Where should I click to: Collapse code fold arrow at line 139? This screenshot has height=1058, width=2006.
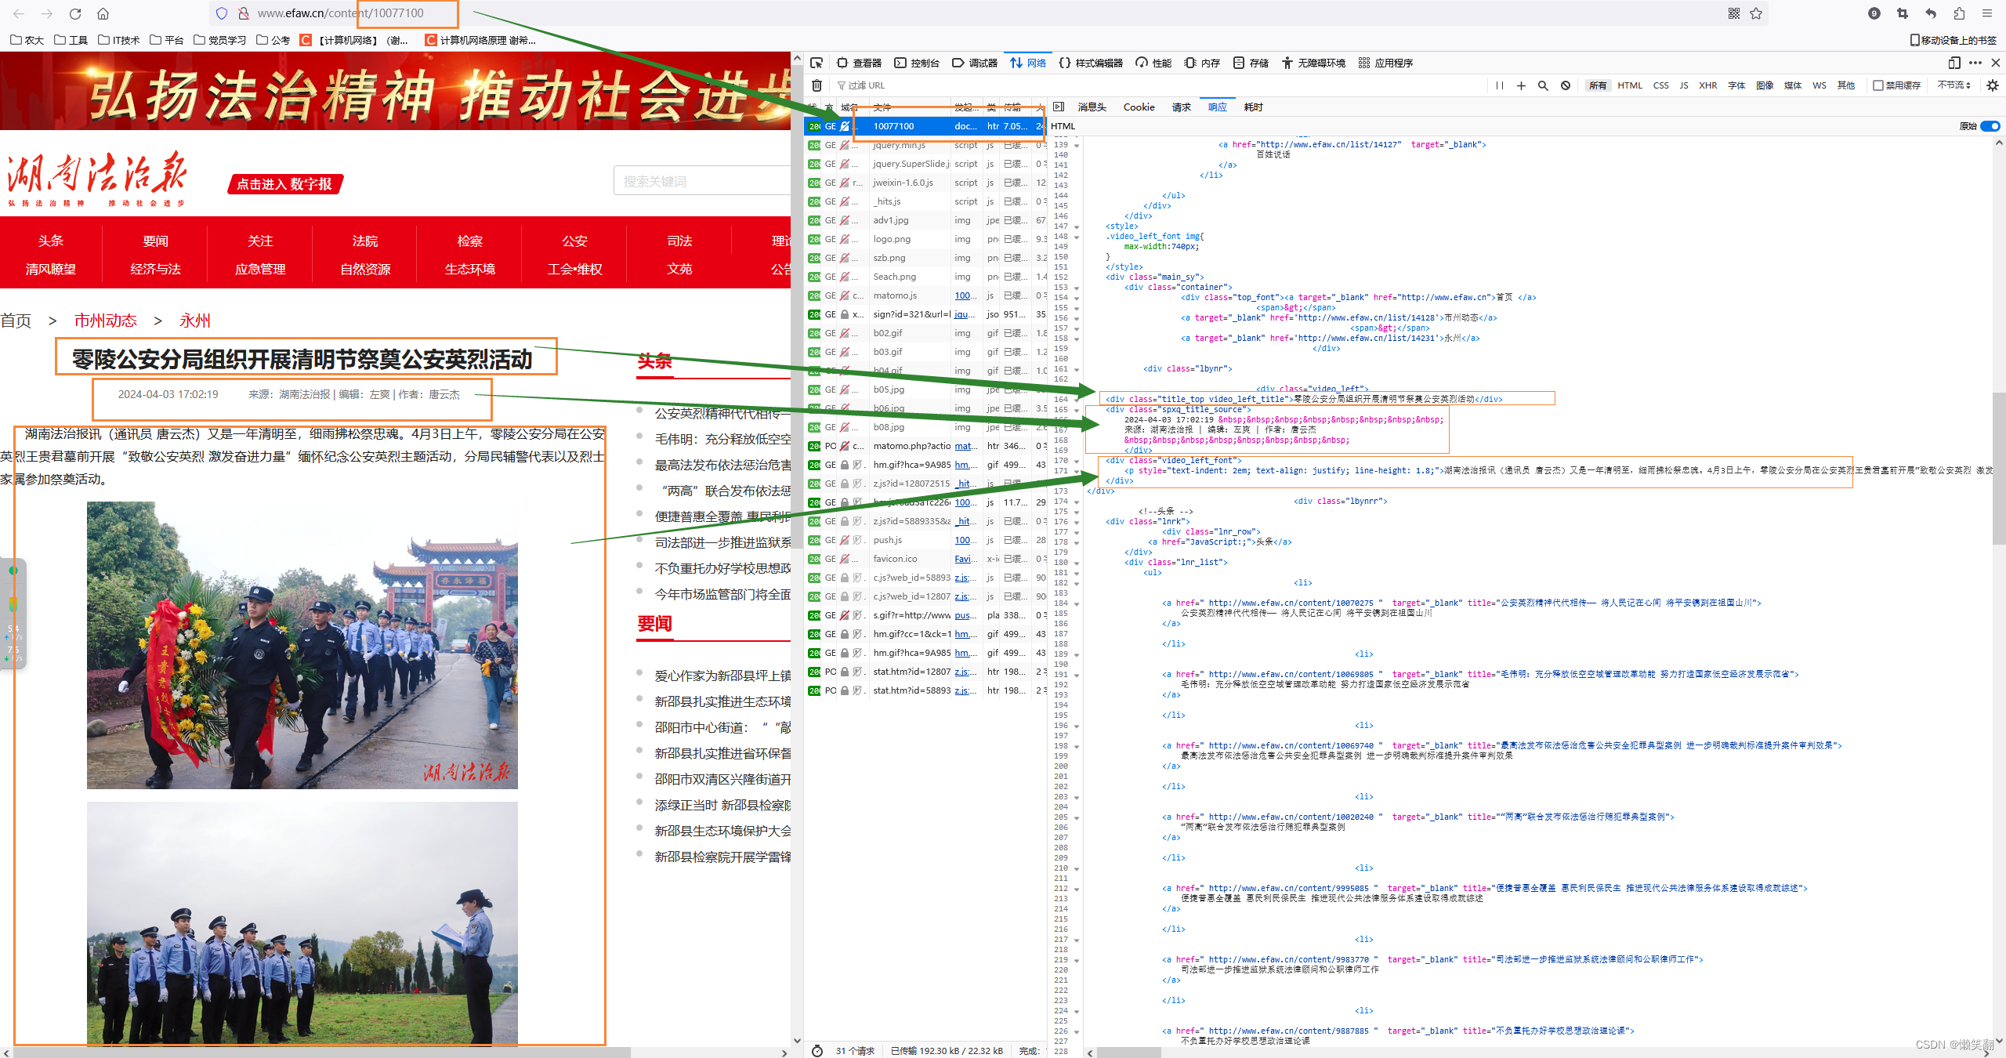1077,145
